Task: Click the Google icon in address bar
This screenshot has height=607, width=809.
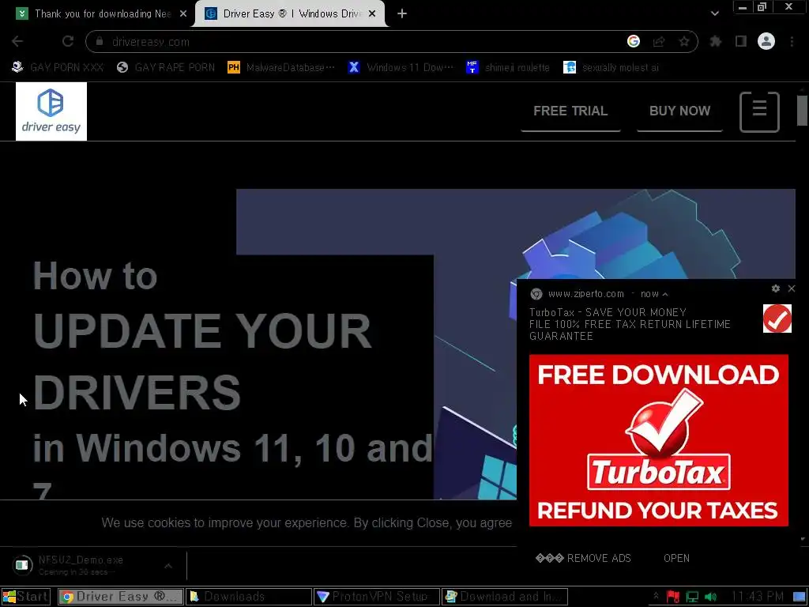Action: click(x=634, y=41)
